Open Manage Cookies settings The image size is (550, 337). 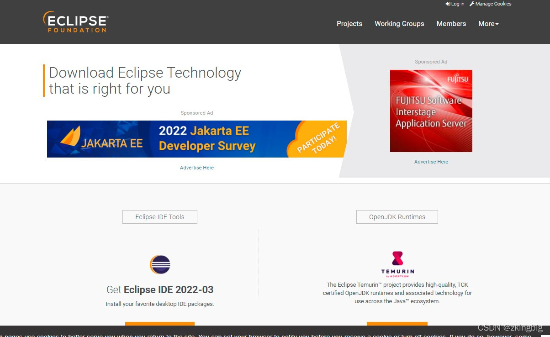[491, 4]
